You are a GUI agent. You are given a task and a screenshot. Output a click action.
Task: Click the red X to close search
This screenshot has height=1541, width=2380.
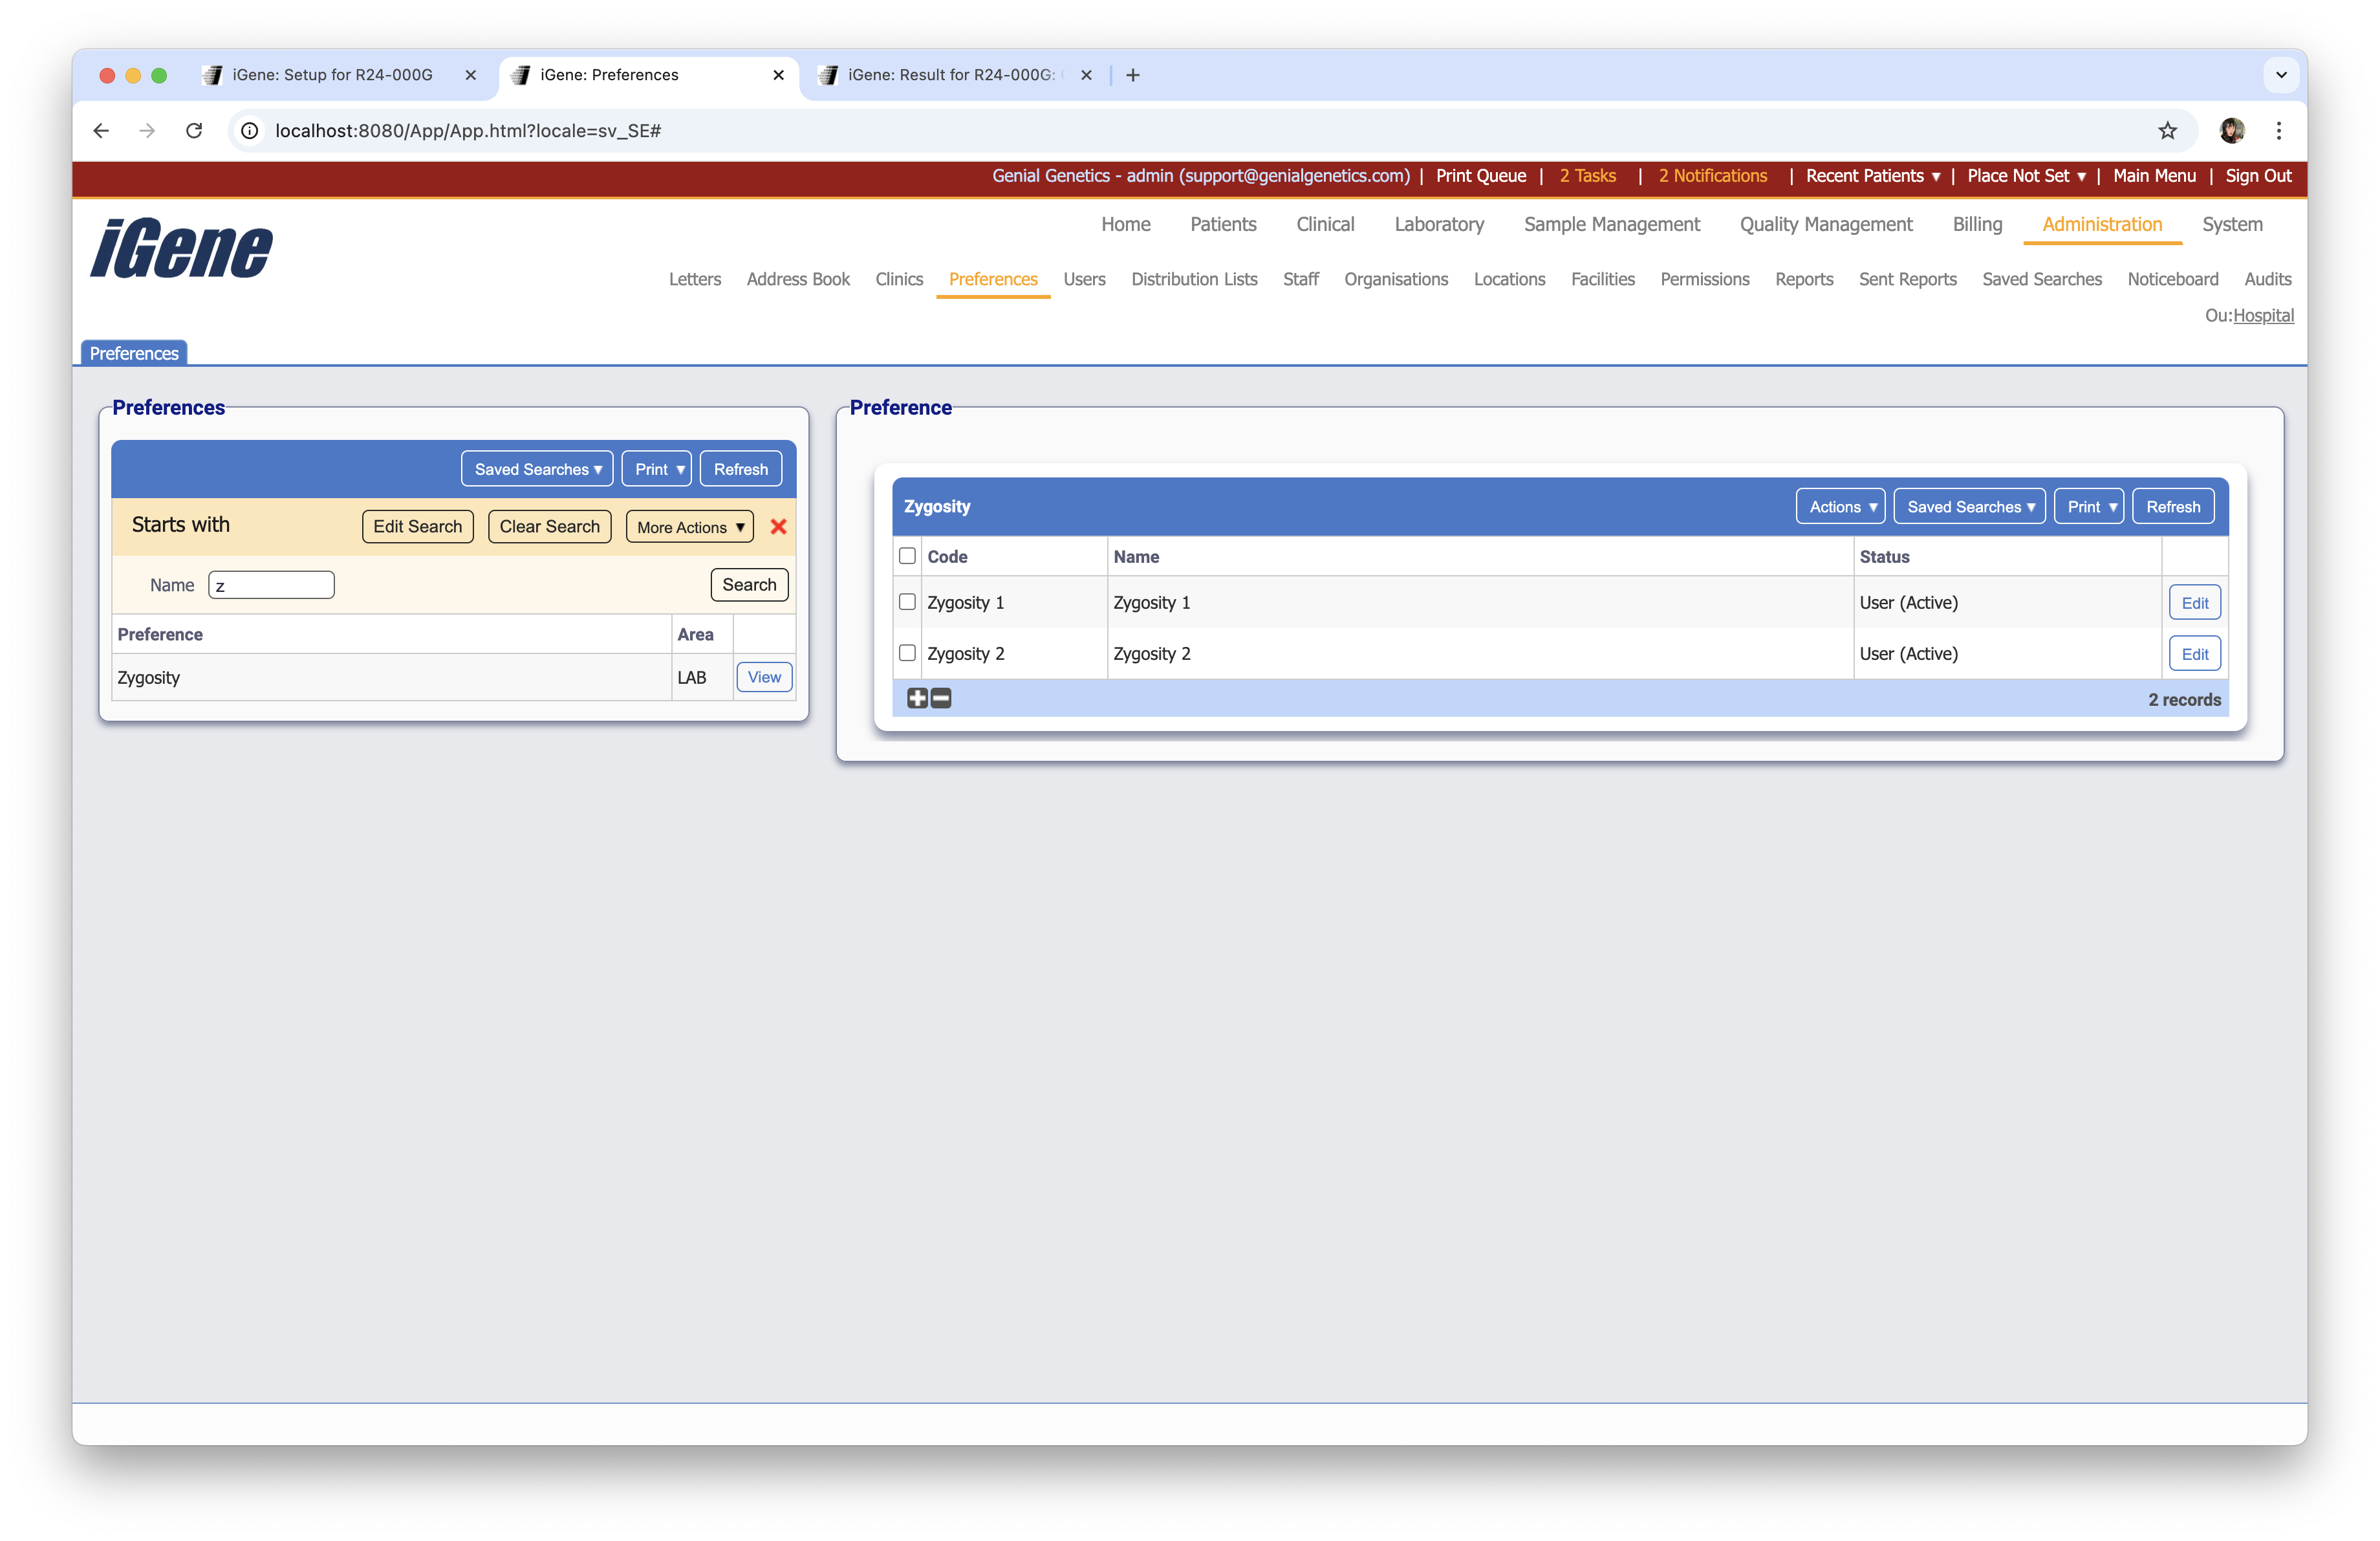pyautogui.click(x=778, y=527)
